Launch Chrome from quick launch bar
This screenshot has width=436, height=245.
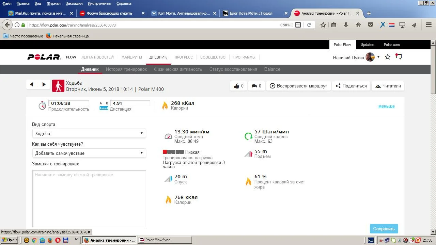pos(34,240)
